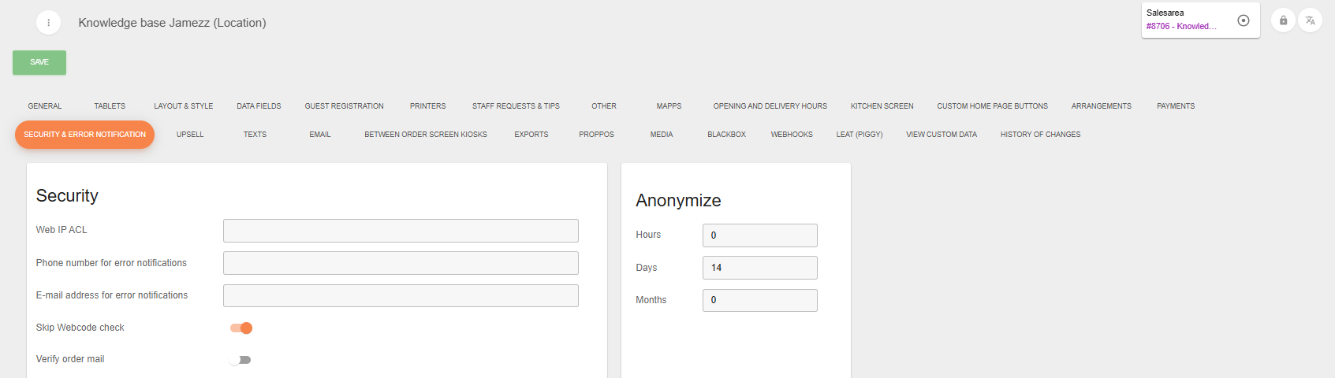Viewport: 1335px width, 378px height.
Task: Enable the Verify order mail switch
Action: point(240,360)
